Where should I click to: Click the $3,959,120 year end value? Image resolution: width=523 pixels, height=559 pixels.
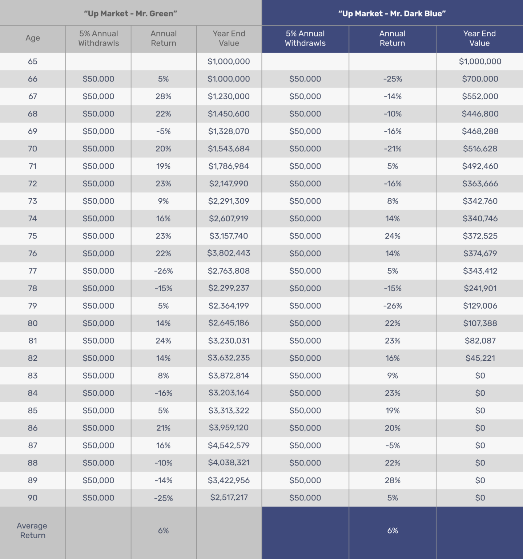point(229,428)
